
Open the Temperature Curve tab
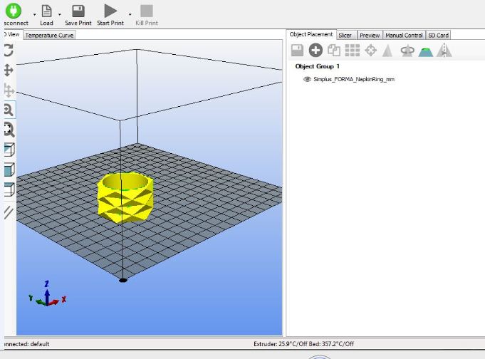tap(49, 36)
